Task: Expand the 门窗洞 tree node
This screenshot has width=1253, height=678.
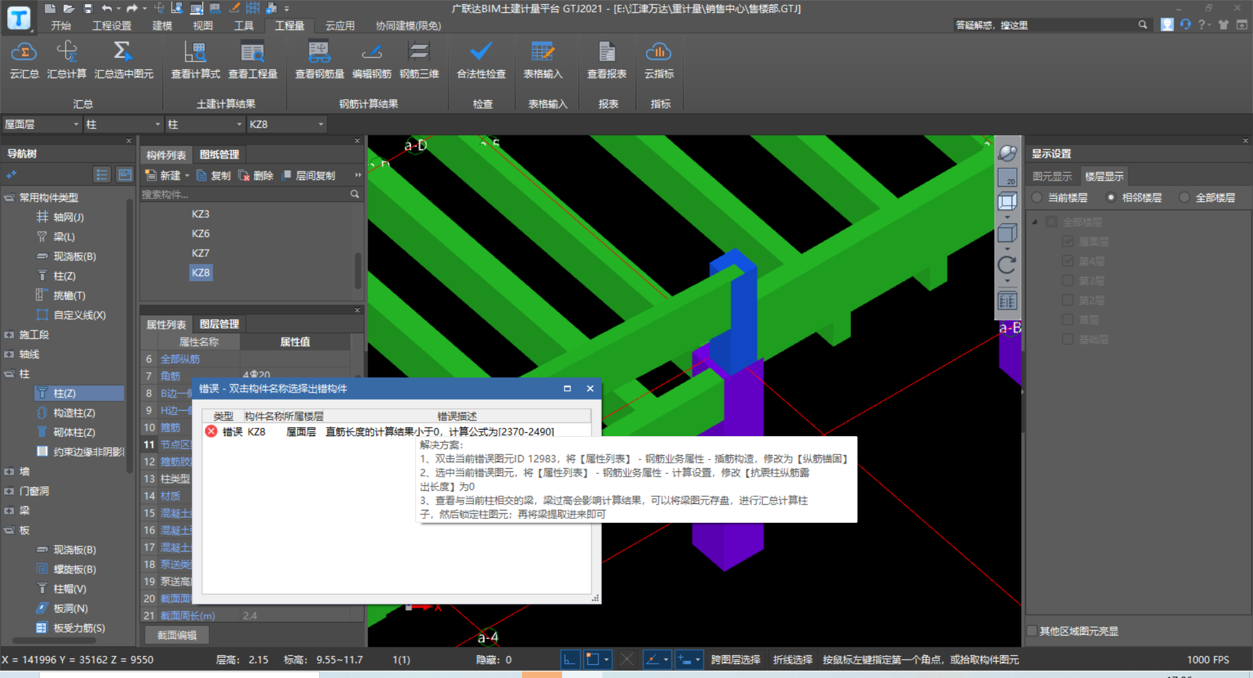Action: (x=9, y=491)
